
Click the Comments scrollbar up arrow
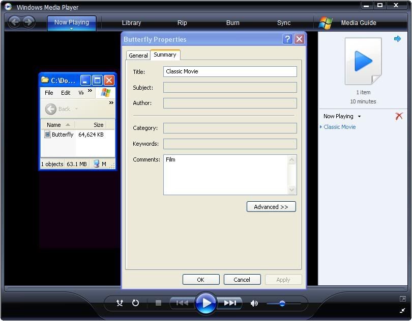coord(292,159)
